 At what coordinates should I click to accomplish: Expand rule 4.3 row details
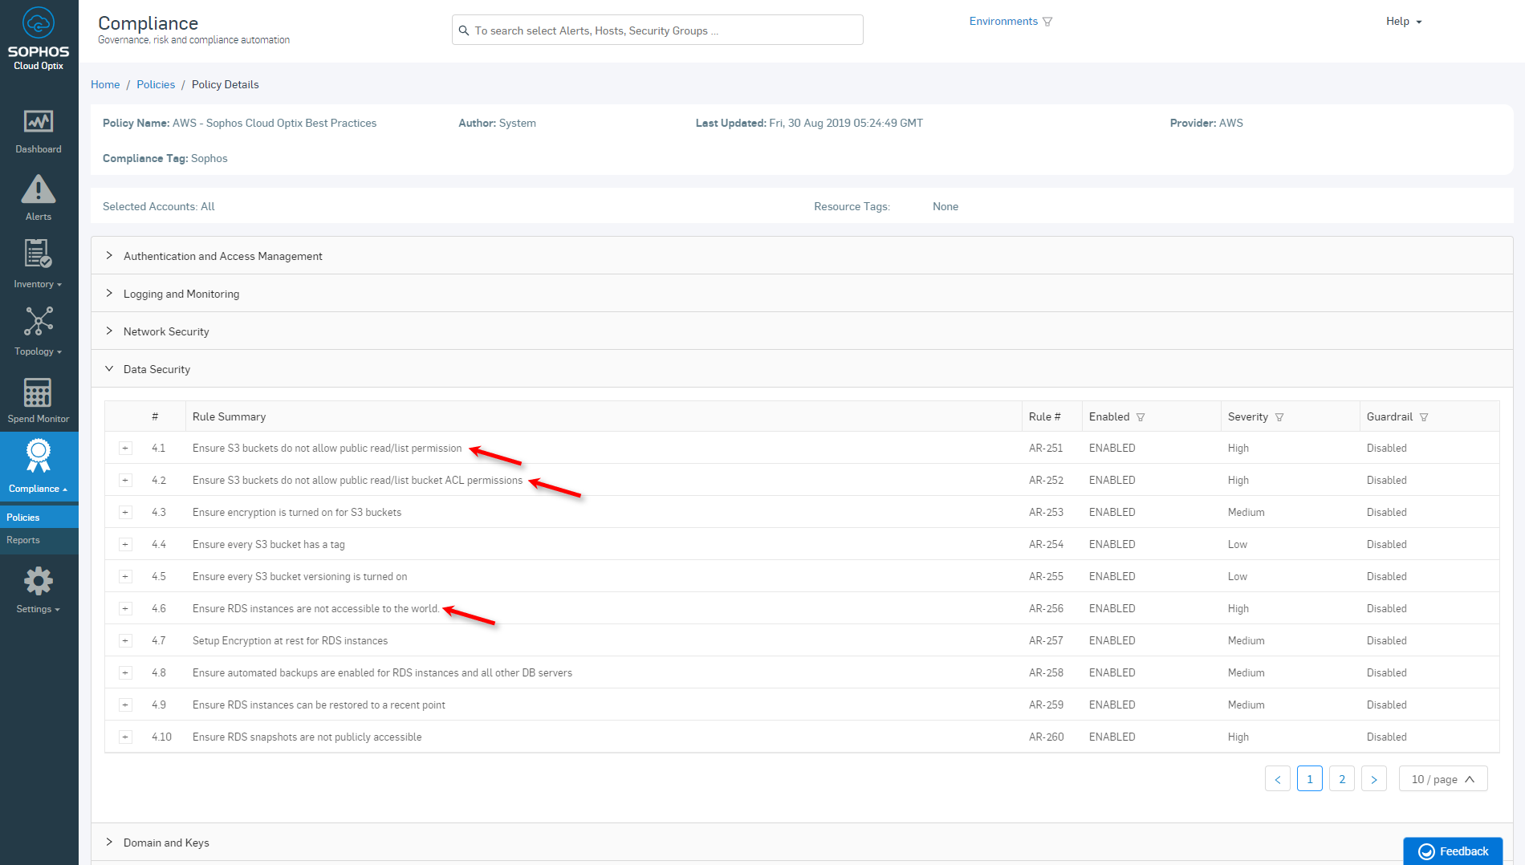pyautogui.click(x=125, y=513)
